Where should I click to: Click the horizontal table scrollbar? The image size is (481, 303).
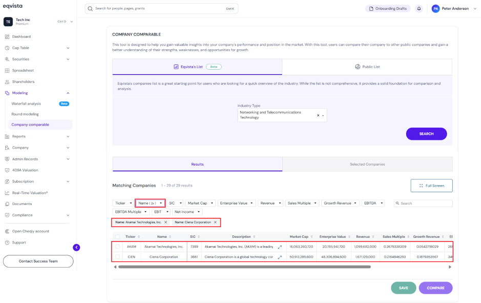[244, 267]
